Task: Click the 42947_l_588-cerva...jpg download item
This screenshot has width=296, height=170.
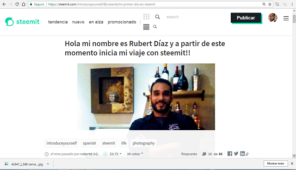Action: (27, 164)
